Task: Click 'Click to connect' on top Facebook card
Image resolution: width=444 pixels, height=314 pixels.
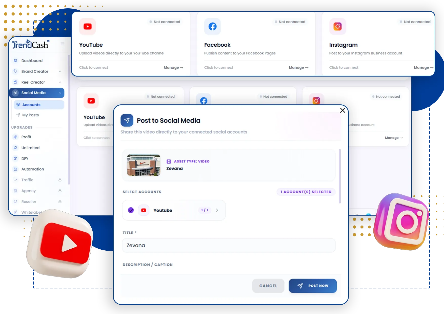Action: coord(219,67)
